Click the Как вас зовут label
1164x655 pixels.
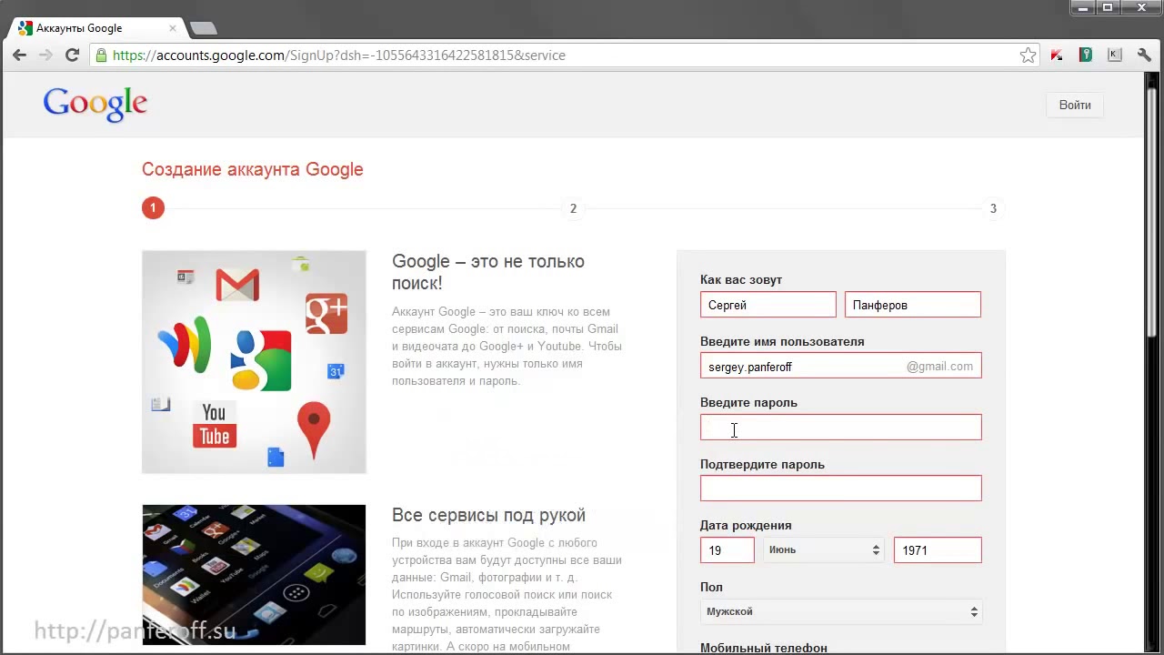pos(741,280)
